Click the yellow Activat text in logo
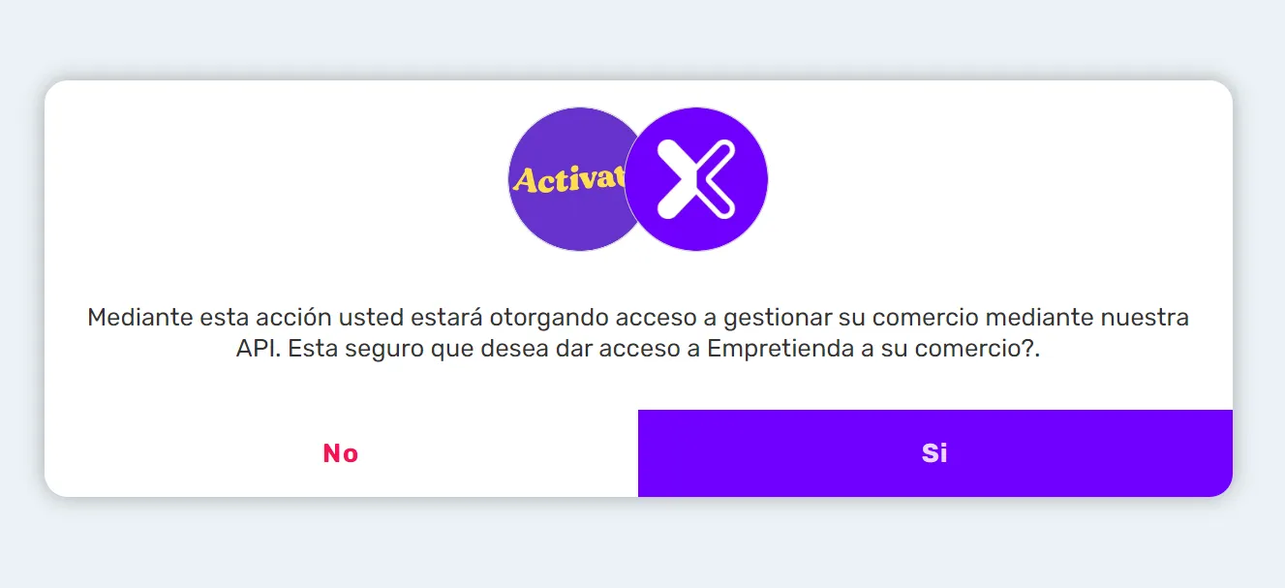Image resolution: width=1285 pixels, height=588 pixels. click(568, 179)
